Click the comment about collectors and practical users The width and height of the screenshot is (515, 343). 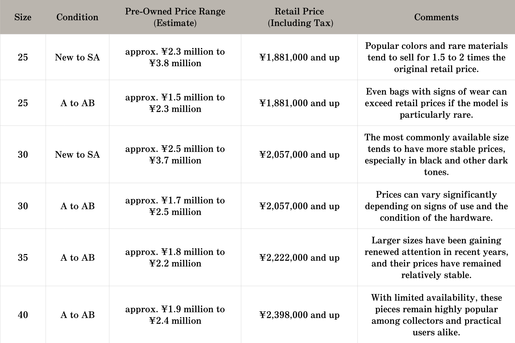coord(436,315)
